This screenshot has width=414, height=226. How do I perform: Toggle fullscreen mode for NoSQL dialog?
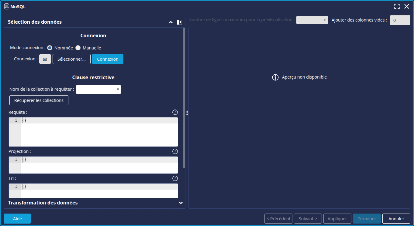coord(397,6)
